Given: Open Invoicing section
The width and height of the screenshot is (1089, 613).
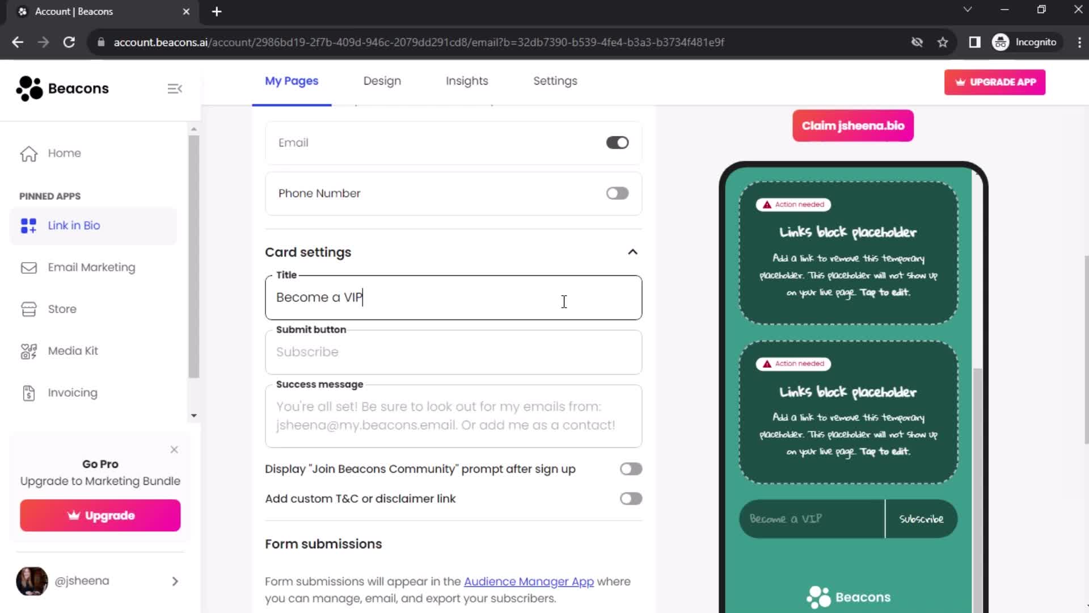Looking at the screenshot, I should pos(73,392).
